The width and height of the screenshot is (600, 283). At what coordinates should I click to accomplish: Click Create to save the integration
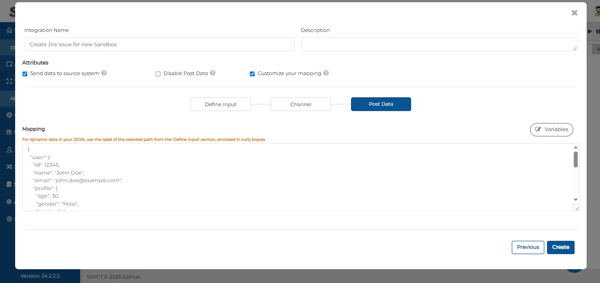coord(560,247)
